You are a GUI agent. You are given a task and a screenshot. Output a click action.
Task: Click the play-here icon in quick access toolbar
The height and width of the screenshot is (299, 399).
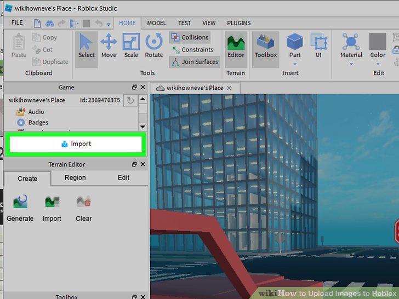[x=74, y=24]
